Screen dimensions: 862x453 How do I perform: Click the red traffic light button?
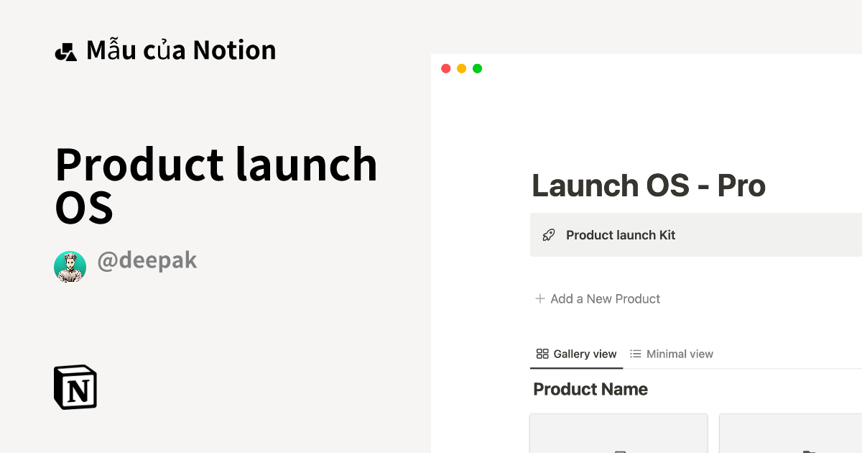445,68
